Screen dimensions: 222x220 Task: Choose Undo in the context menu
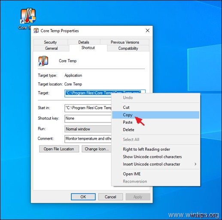click(x=155, y=98)
